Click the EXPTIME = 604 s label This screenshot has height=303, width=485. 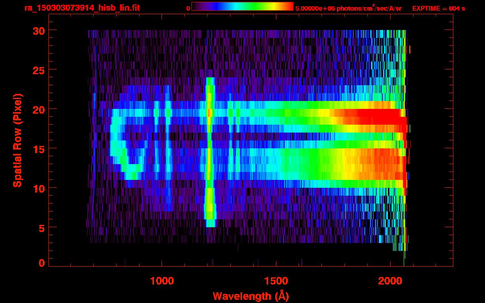point(438,8)
